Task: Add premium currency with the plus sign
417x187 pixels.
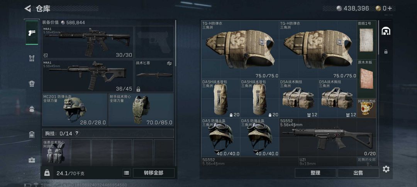Action: tap(391, 8)
